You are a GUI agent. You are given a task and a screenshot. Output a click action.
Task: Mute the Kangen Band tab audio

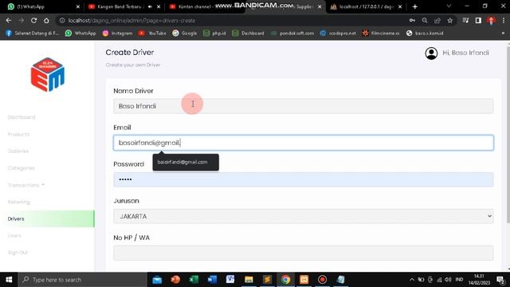click(x=150, y=6)
